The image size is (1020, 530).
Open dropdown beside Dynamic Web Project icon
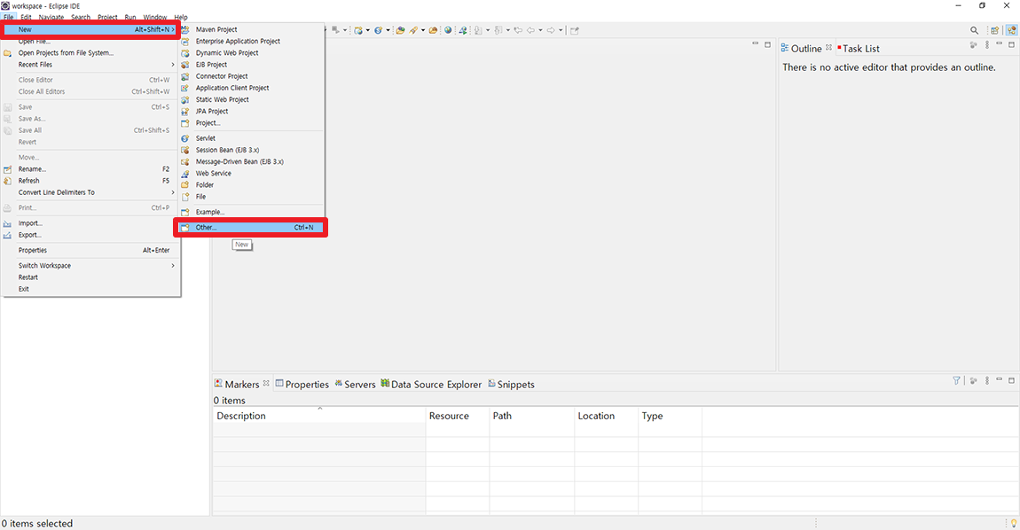coord(368,30)
